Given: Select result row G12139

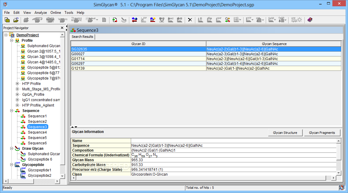Looking at the screenshot, I should [x=206, y=68].
